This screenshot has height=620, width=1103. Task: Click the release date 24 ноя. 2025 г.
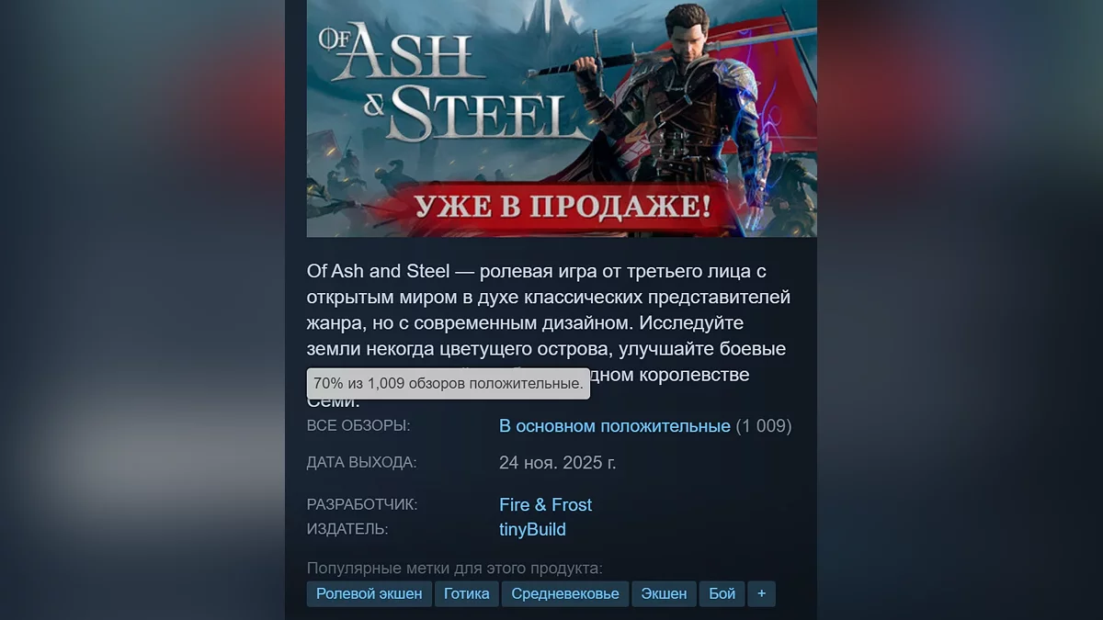558,462
